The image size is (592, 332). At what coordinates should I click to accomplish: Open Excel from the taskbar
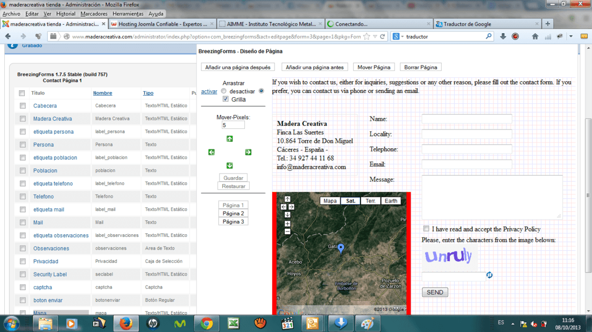234,323
